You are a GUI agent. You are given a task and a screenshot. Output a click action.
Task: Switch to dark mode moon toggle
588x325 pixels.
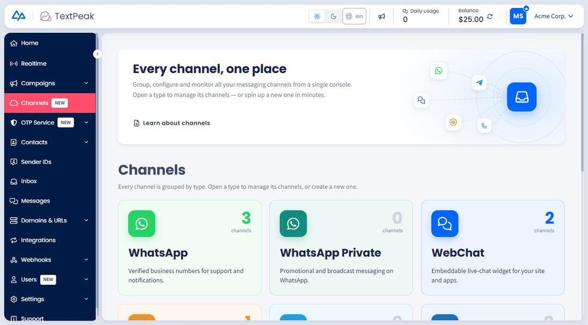pyautogui.click(x=333, y=16)
